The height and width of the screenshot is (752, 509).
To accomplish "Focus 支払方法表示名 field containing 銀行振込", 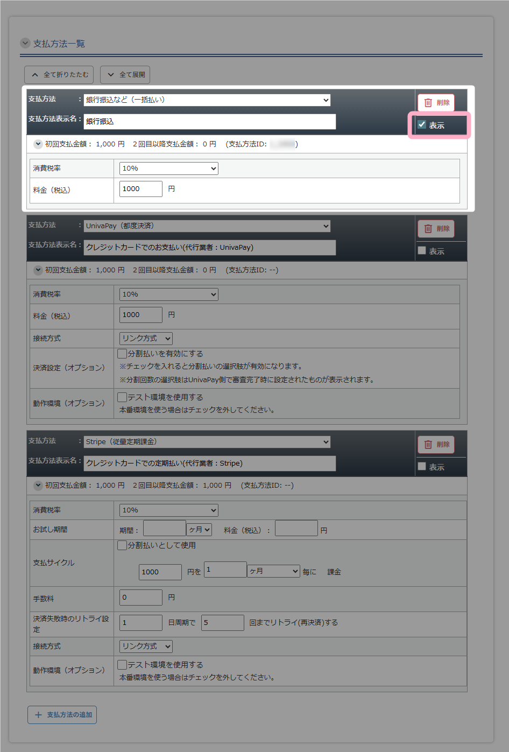I will pos(209,122).
